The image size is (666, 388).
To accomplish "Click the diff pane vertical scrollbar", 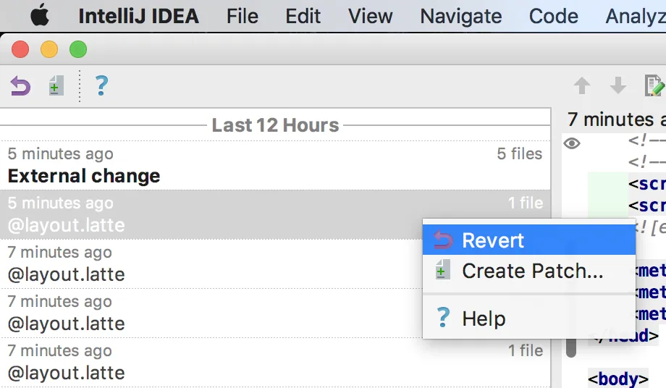I will pyautogui.click(x=571, y=340).
